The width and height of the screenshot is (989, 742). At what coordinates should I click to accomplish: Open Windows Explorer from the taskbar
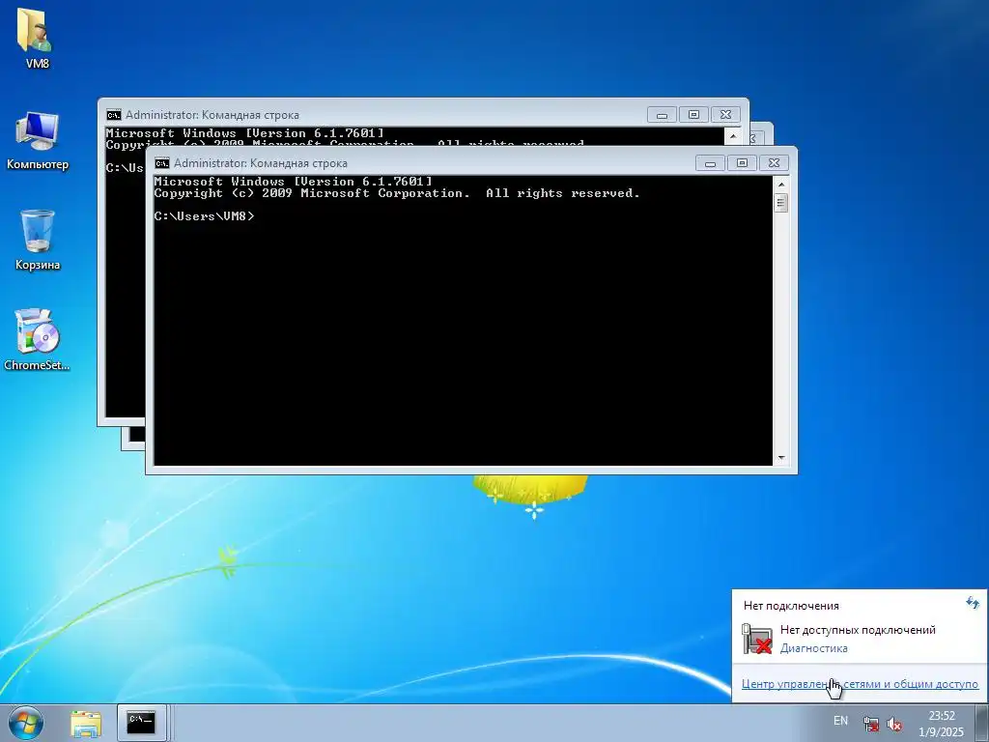[x=86, y=723]
